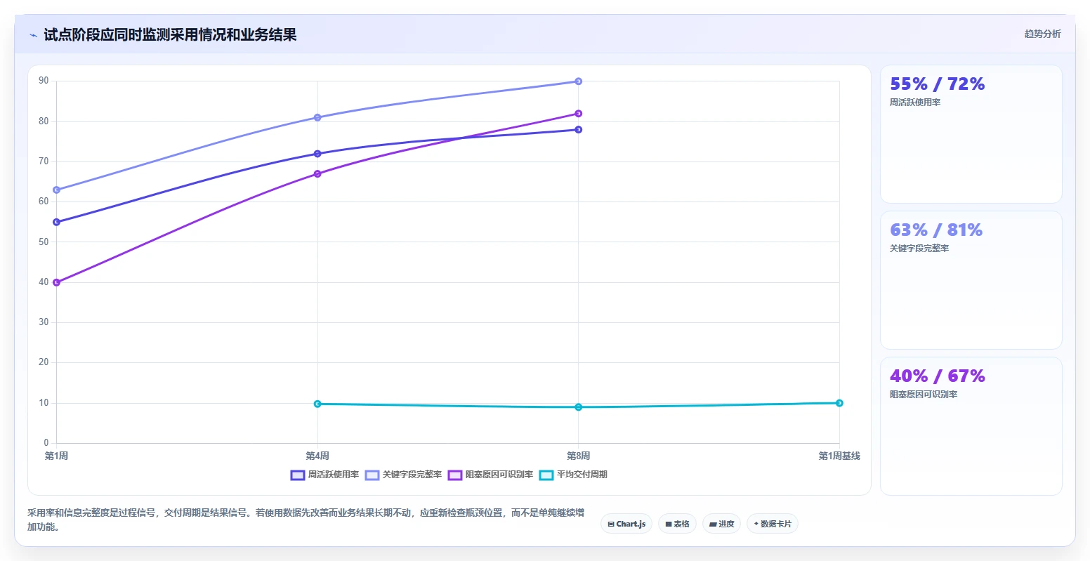Click the 阻塞原因可识别率 card caption
Image resolution: width=1090 pixels, height=561 pixels.
[x=924, y=395]
